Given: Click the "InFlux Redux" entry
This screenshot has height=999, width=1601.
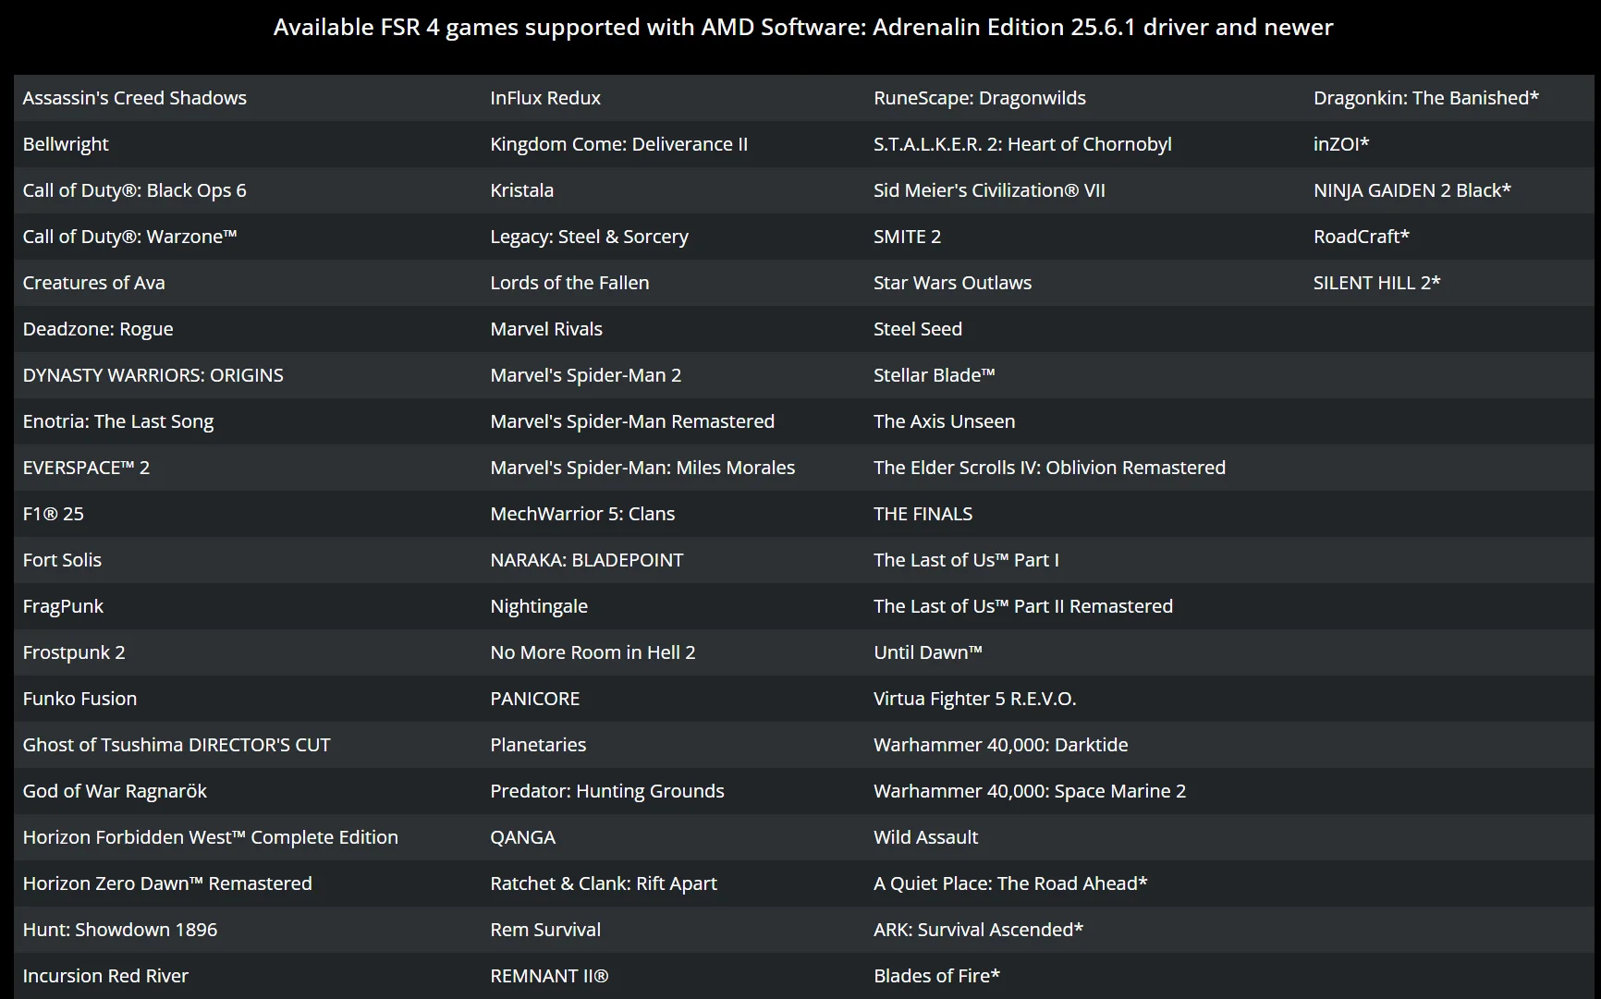Looking at the screenshot, I should click(545, 98).
